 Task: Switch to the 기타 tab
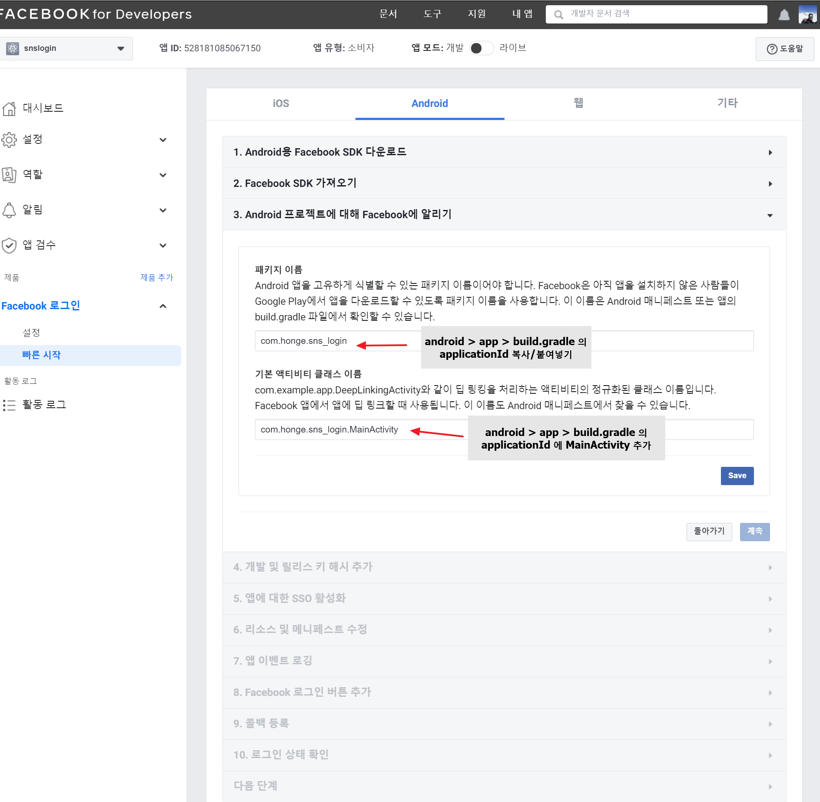click(727, 103)
